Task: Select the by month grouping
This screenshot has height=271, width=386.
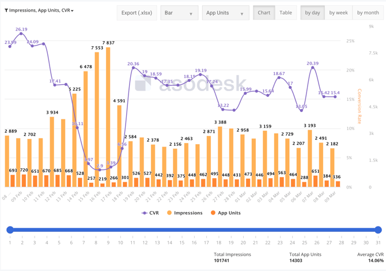Action: (368, 13)
